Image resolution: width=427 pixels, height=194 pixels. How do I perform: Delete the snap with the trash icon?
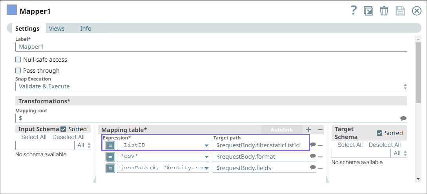point(384,11)
